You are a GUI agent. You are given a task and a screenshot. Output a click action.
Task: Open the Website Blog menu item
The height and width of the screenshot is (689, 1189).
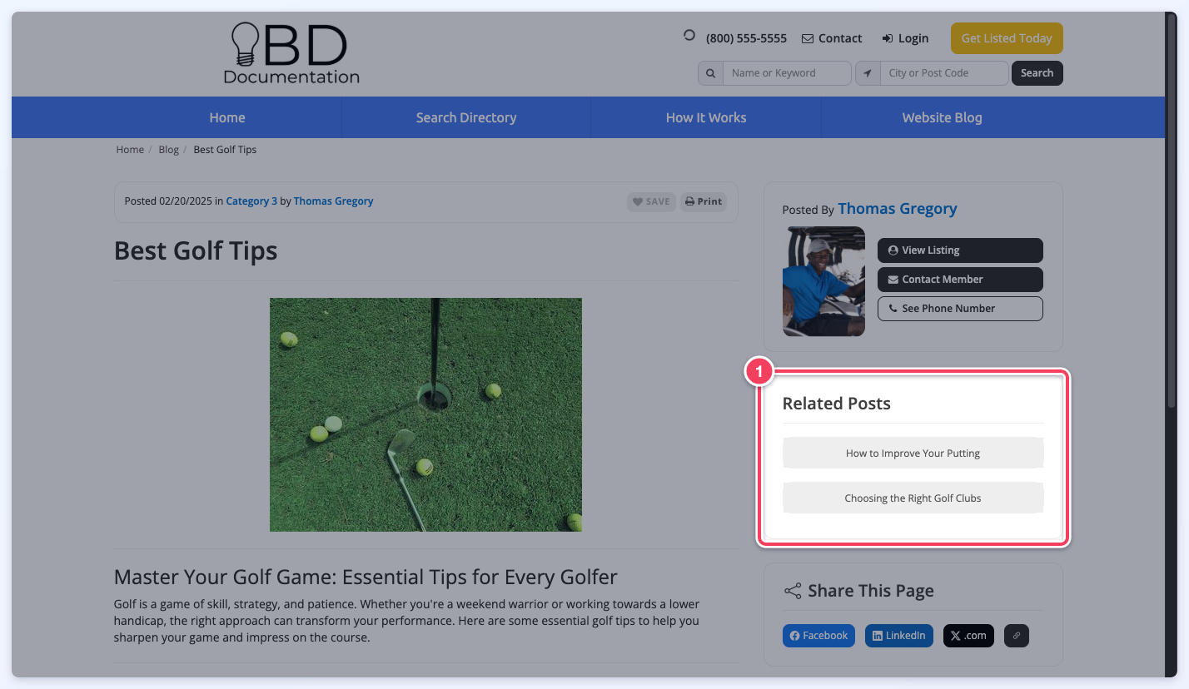(943, 117)
